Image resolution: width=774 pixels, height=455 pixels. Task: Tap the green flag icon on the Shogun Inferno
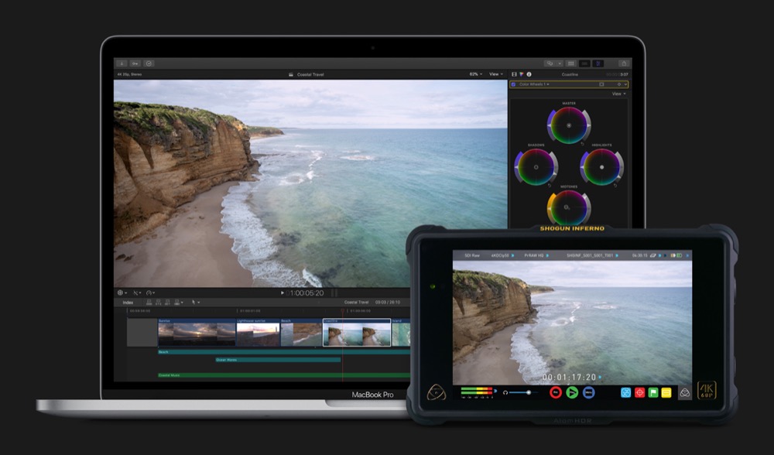click(x=654, y=392)
